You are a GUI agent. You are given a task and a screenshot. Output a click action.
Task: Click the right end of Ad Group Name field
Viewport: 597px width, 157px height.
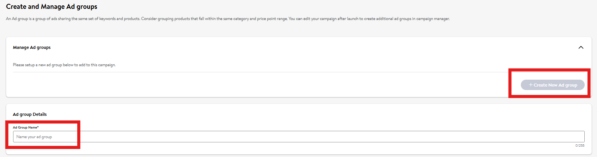tap(577, 137)
